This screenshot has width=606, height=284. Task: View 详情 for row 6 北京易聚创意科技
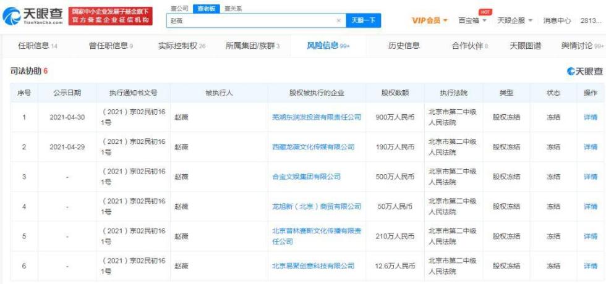click(x=590, y=266)
